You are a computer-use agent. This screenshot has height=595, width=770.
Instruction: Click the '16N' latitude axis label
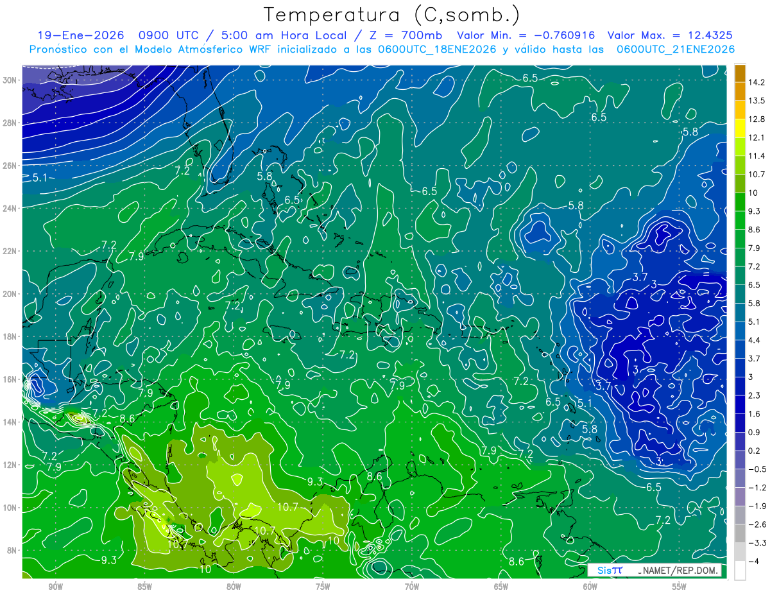point(10,379)
